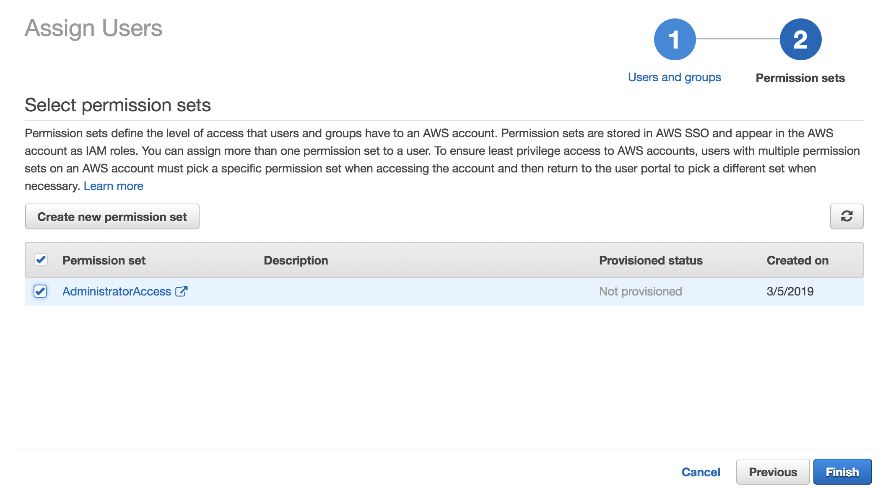The width and height of the screenshot is (883, 488).
Task: Cancel the Assign Users wizard
Action: coord(701,472)
